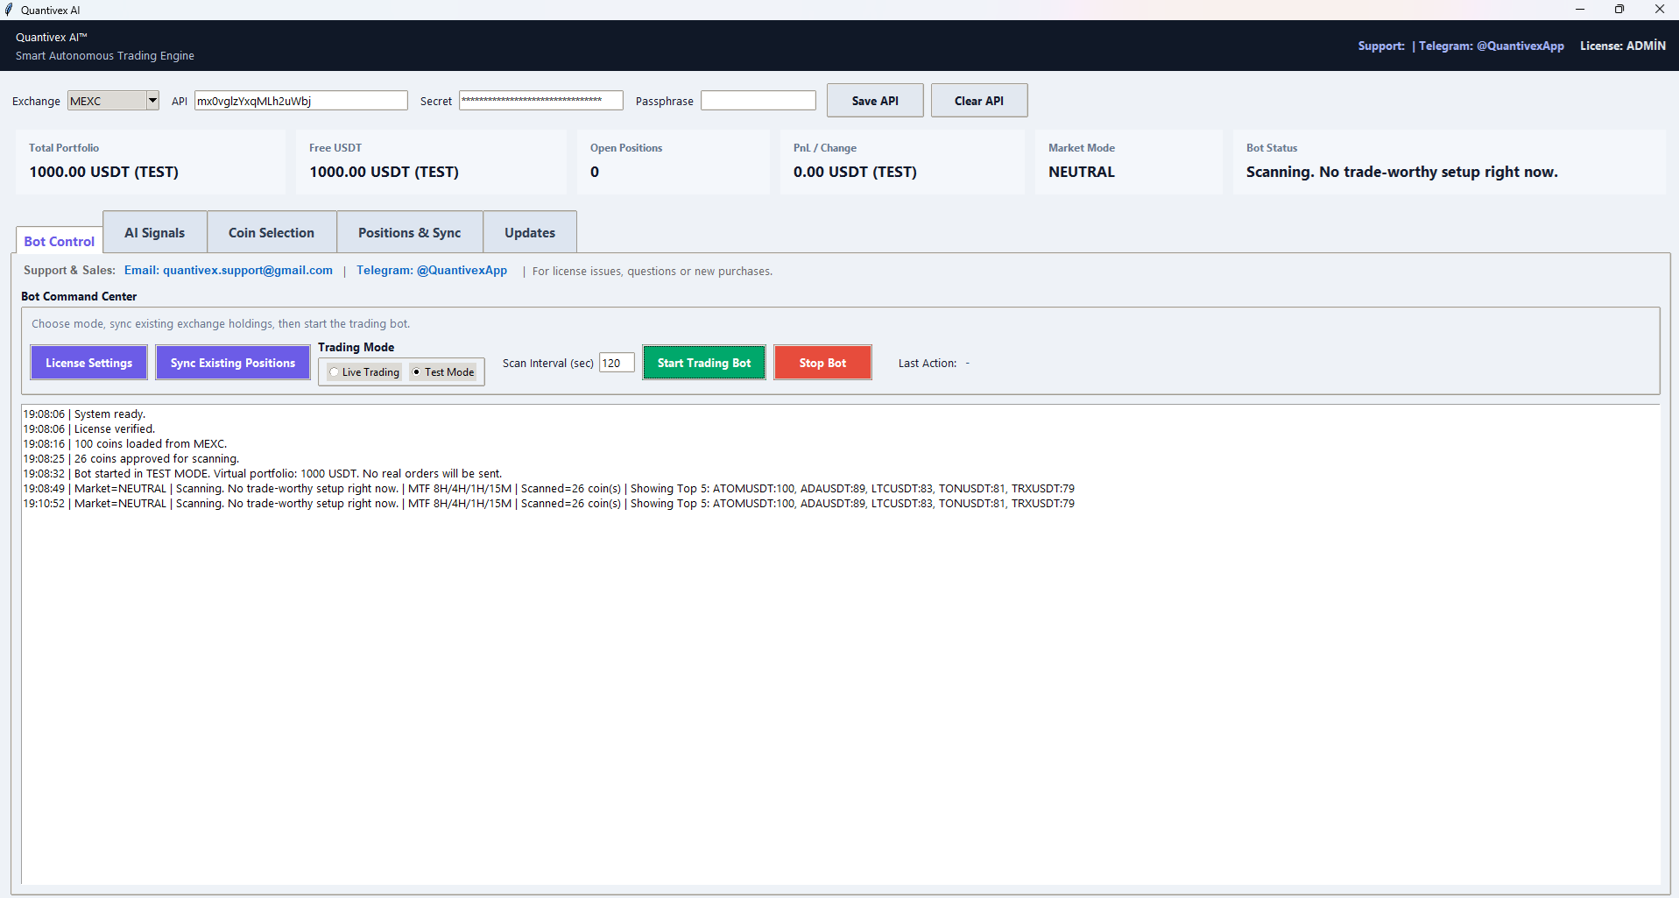The width and height of the screenshot is (1679, 898).
Task: Click log line "System ready."
Action: 85,414
